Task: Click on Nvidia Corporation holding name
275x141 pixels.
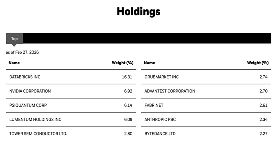Action: (30, 91)
